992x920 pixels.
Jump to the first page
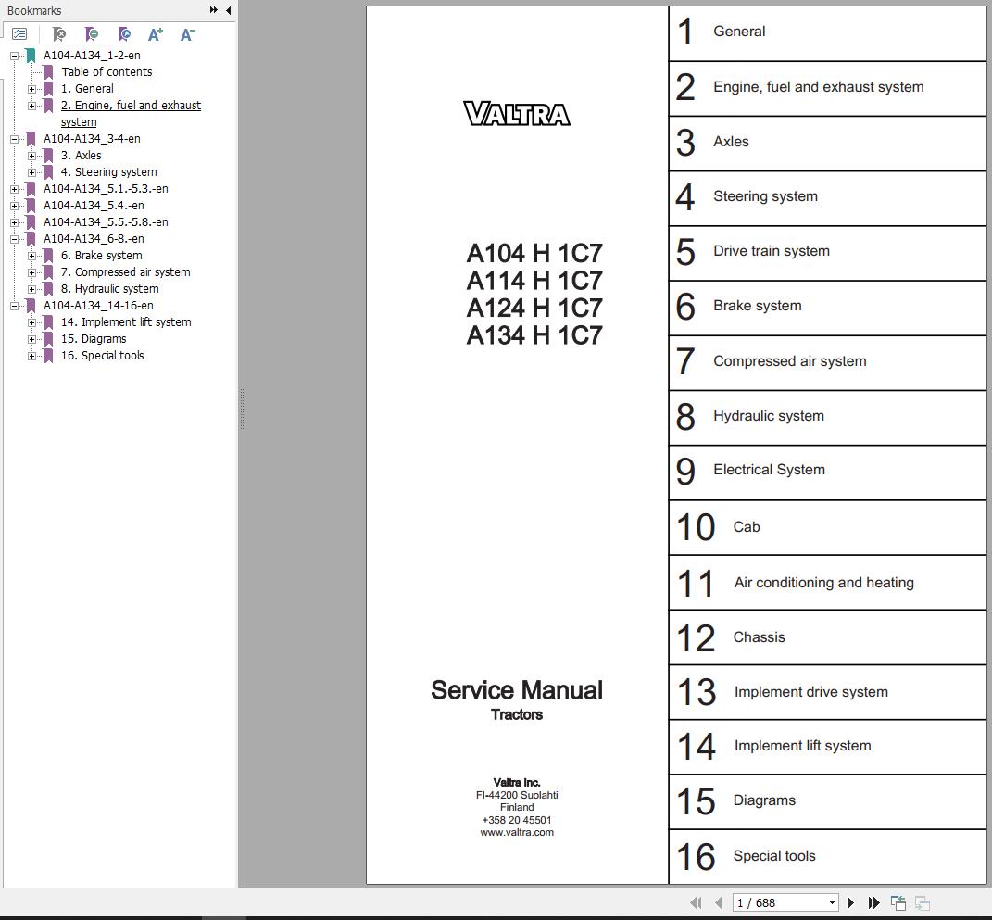tap(696, 903)
